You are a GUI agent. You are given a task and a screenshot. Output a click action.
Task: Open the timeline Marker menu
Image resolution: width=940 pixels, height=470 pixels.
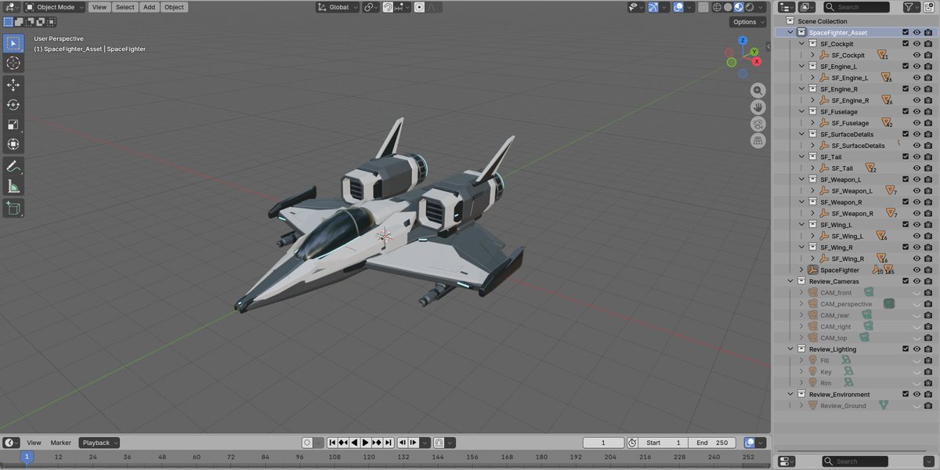[x=61, y=443]
